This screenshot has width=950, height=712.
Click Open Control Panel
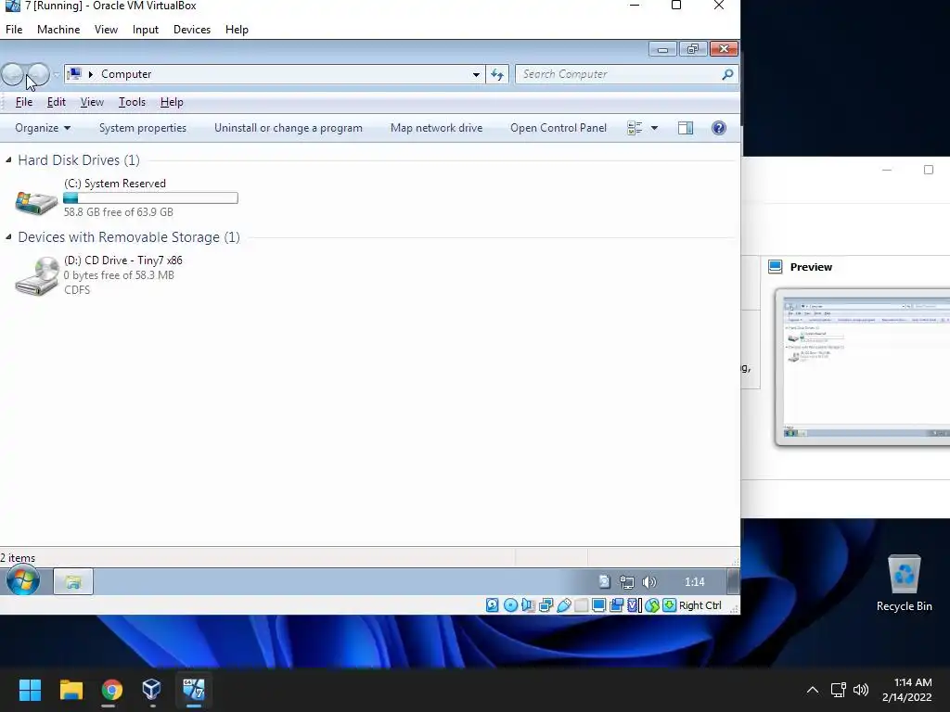pyautogui.click(x=558, y=128)
